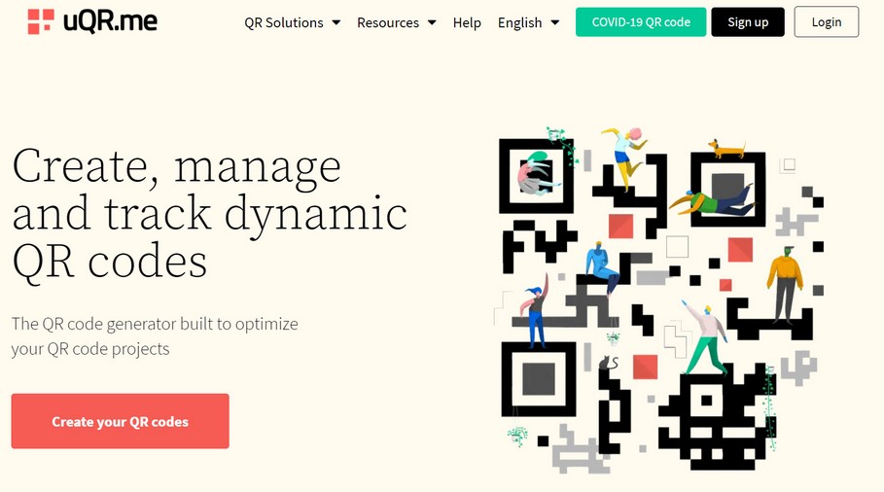The image size is (884, 492).
Task: Click the bottom-left QR finder square
Action: coord(538,377)
